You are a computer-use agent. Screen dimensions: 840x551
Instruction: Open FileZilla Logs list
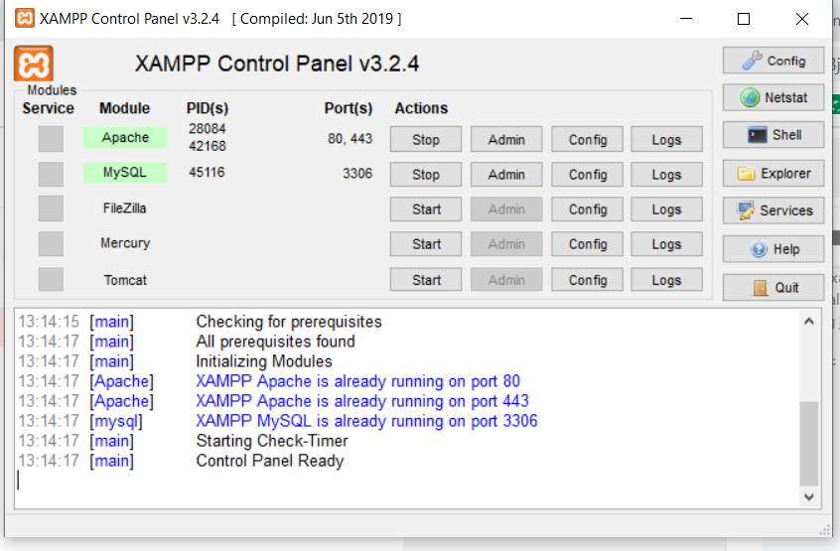(666, 208)
